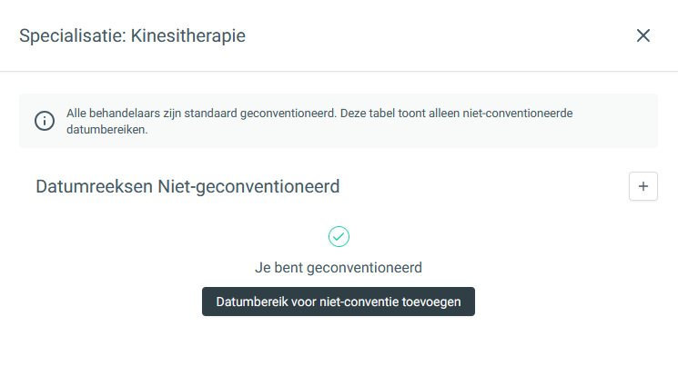Click the word 'toevoegen' in the dark tooltip
678x366 pixels.
coord(431,302)
